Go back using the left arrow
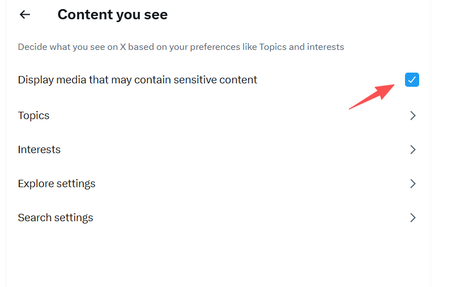Screen dimensions: 456x287 (x=25, y=15)
